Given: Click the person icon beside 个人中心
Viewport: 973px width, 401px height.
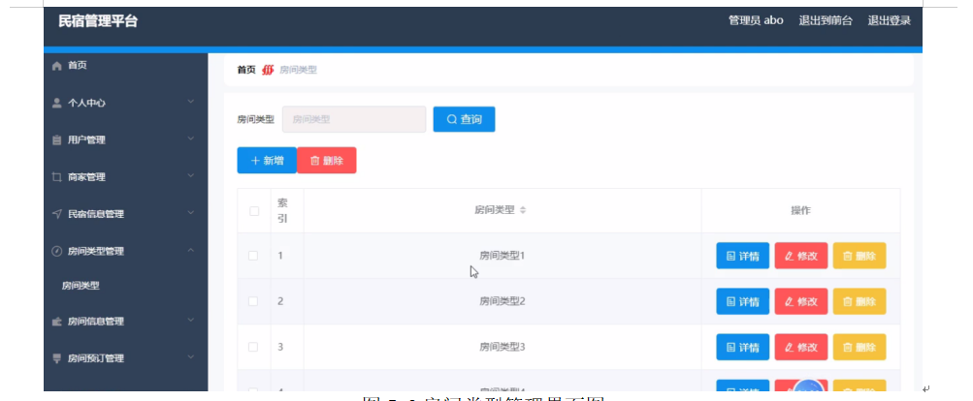Looking at the screenshot, I should pos(57,103).
